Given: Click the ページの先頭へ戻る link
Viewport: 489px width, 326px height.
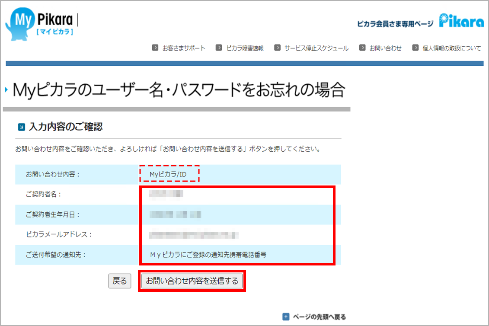Looking at the screenshot, I should tap(320, 317).
